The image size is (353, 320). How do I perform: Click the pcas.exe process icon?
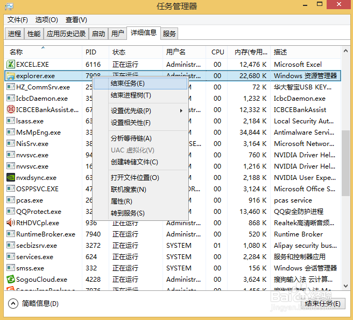pyautogui.click(x=11, y=200)
